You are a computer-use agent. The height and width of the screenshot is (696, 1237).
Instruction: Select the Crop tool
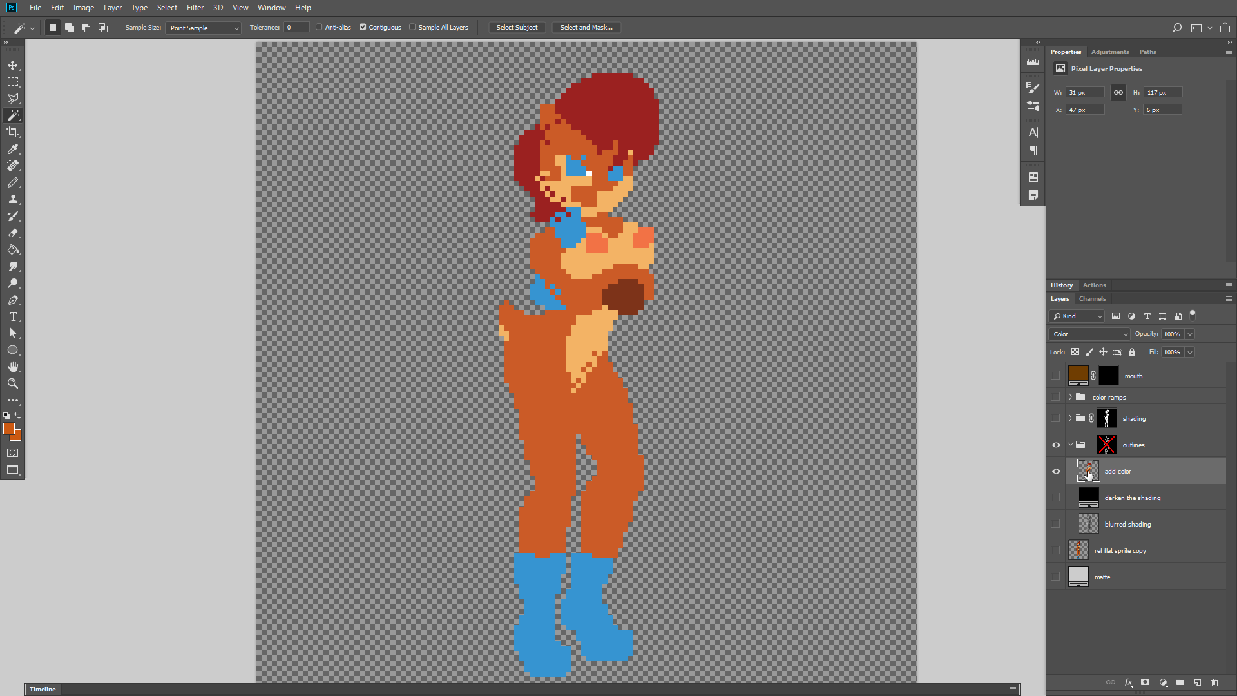13,132
